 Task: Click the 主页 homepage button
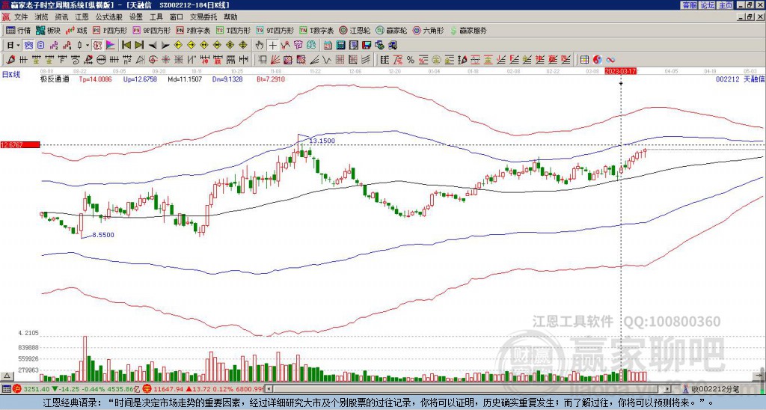pos(726,5)
